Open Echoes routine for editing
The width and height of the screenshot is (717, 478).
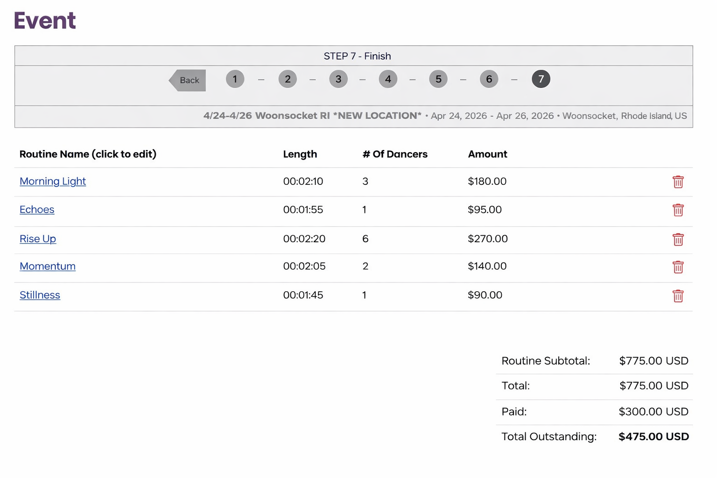(x=37, y=210)
